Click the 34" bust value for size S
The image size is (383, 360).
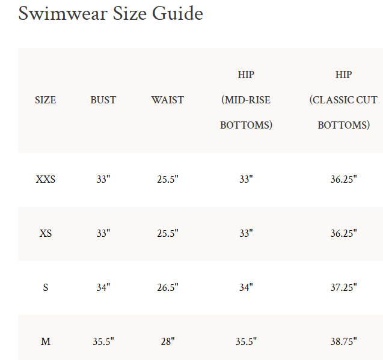(x=103, y=287)
